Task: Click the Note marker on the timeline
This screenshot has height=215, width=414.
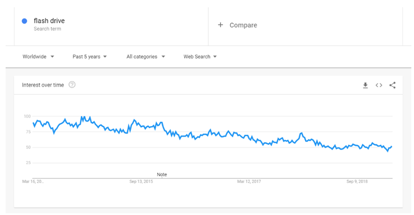Action: (x=162, y=174)
